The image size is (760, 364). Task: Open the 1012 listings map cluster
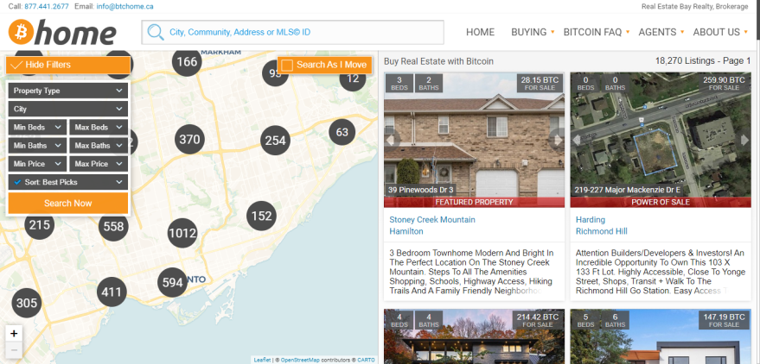pos(182,234)
